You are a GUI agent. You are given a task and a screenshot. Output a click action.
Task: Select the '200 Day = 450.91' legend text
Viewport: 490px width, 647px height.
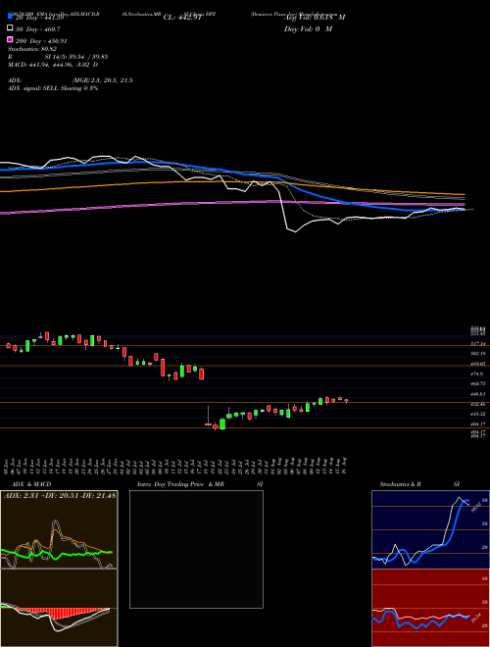coord(41,41)
